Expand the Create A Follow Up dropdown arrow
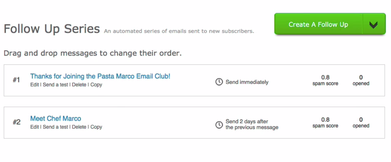This screenshot has width=391, height=162. pyautogui.click(x=374, y=24)
